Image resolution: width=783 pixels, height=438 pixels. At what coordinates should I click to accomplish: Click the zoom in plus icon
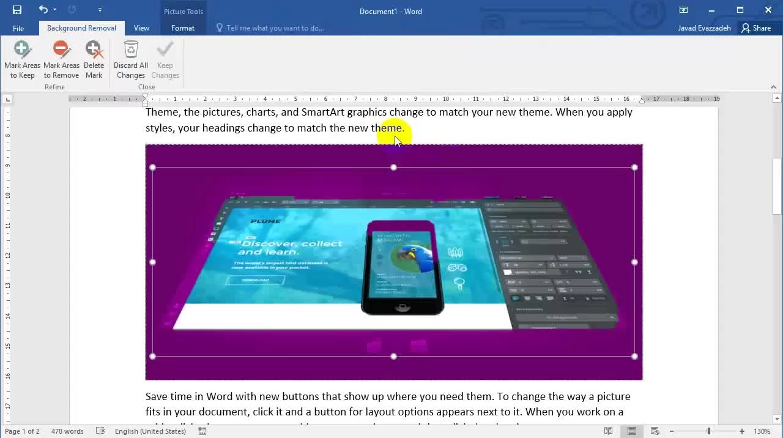tap(742, 431)
